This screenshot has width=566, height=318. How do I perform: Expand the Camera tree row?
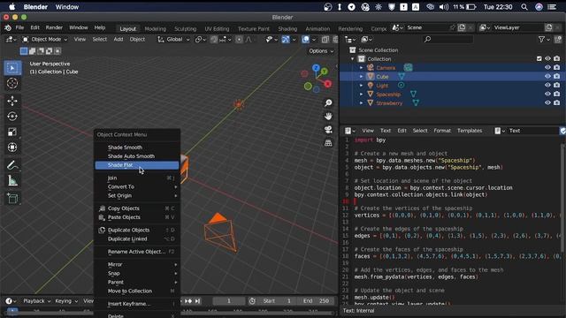pyautogui.click(x=361, y=67)
